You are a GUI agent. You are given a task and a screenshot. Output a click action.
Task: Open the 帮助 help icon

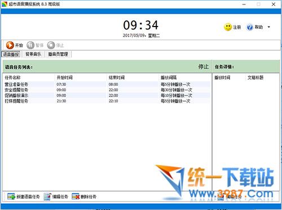pos(254,27)
